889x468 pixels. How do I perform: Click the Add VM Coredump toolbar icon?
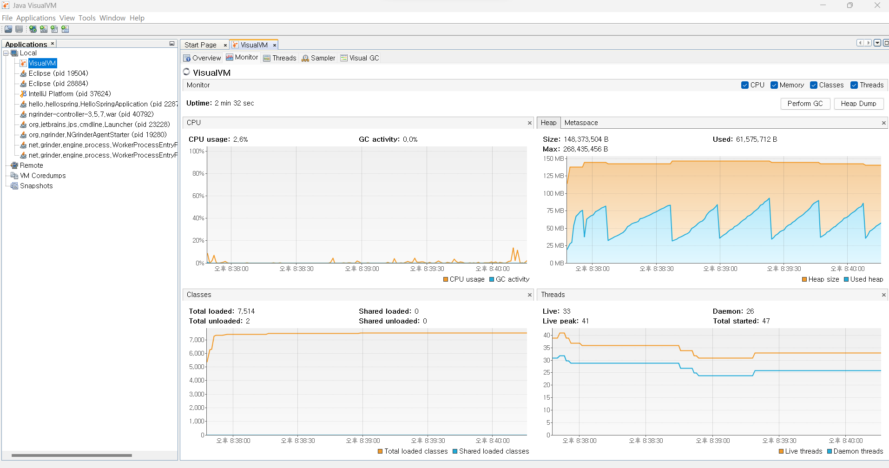tap(54, 29)
